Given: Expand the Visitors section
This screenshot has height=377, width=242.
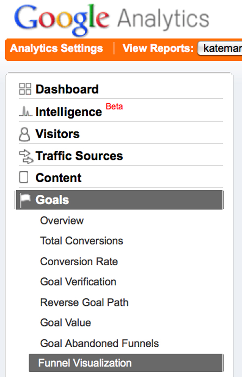Looking at the screenshot, I should coord(57,134).
